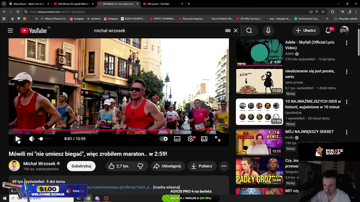
Task: Open the X (Twitter) bookmark icon
Action: pos(31,19)
